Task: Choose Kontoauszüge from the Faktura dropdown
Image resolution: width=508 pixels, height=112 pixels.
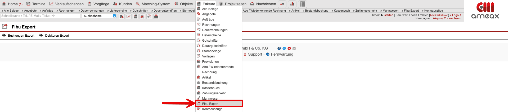Action: 212,109
